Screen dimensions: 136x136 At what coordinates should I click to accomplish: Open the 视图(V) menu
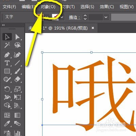click(126, 7)
